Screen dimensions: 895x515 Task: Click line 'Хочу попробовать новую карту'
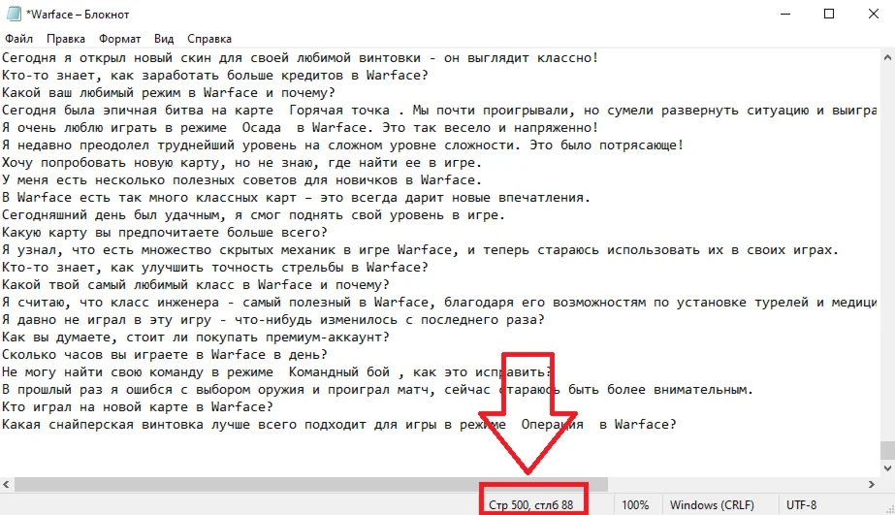(x=241, y=163)
